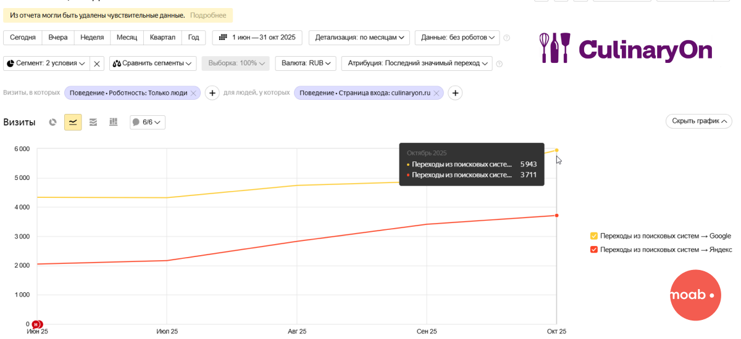Viewport: 741px width, 339px height.
Task: Switch to pie chart view
Action: coord(53,122)
